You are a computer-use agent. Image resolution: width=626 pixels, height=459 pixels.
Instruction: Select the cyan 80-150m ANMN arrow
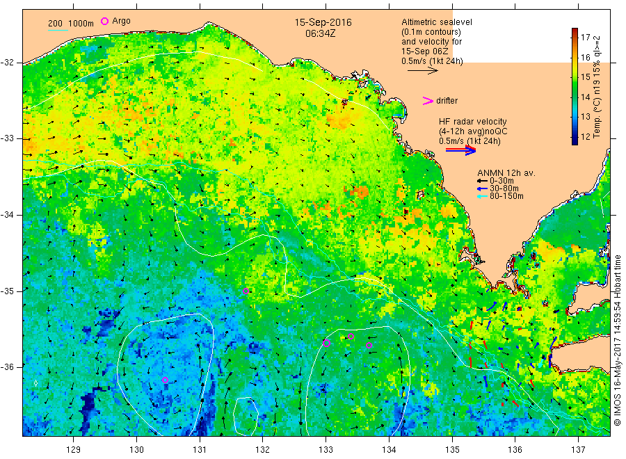(482, 196)
